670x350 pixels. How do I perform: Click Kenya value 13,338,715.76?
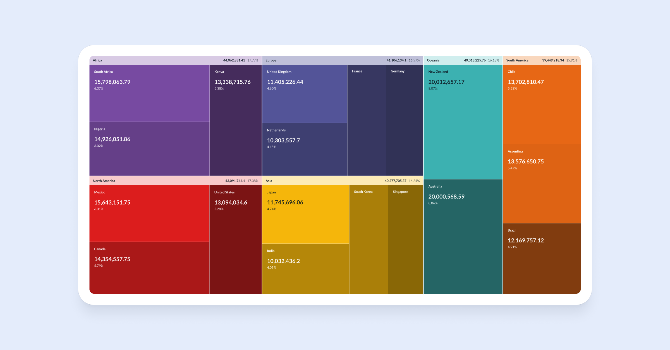pos(233,82)
